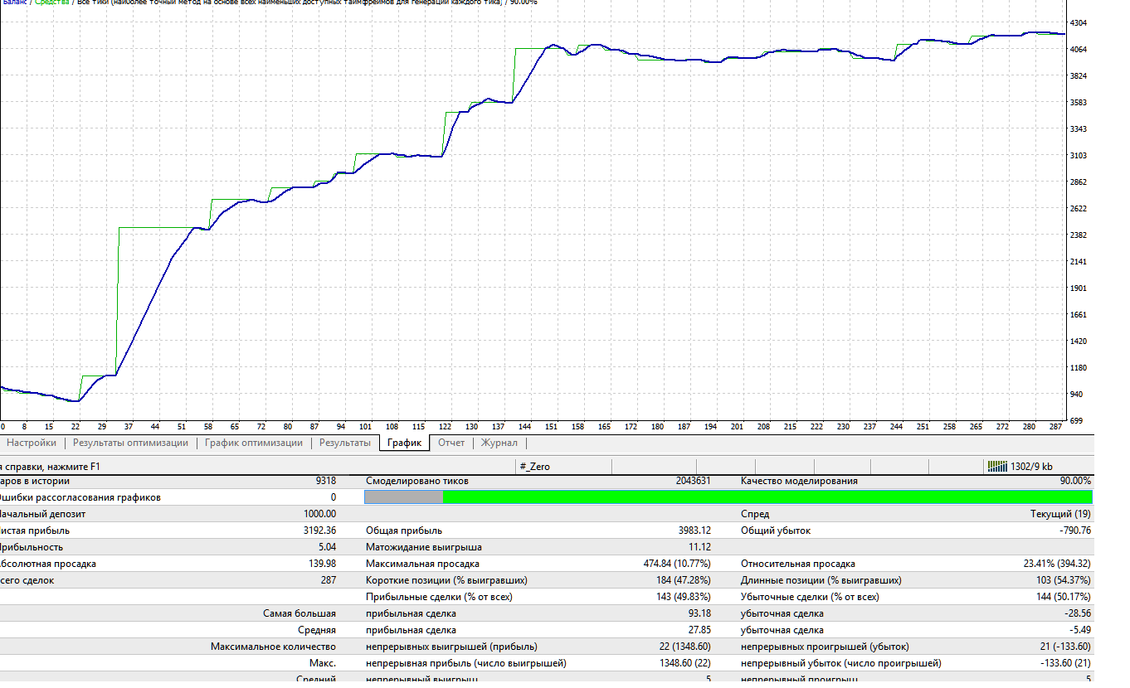1130x688 pixels.
Task: Click the #_Zero profile in status bar
Action: click(x=534, y=467)
